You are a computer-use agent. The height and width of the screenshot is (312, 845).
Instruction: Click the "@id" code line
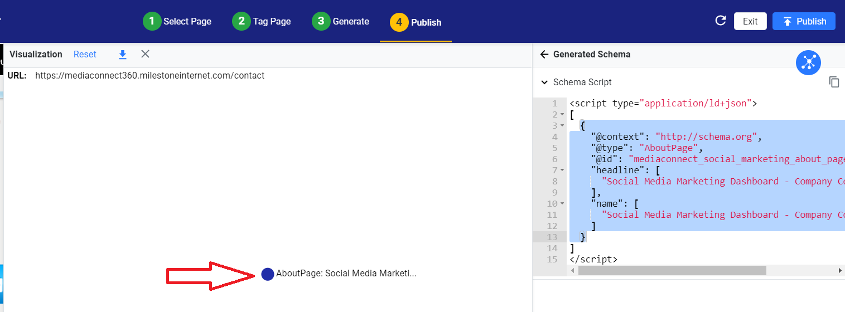718,159
